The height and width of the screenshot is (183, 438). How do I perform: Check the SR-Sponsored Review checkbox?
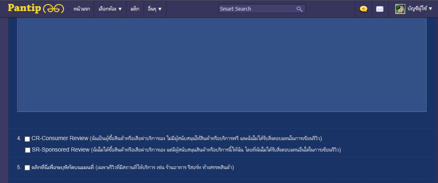point(27,150)
